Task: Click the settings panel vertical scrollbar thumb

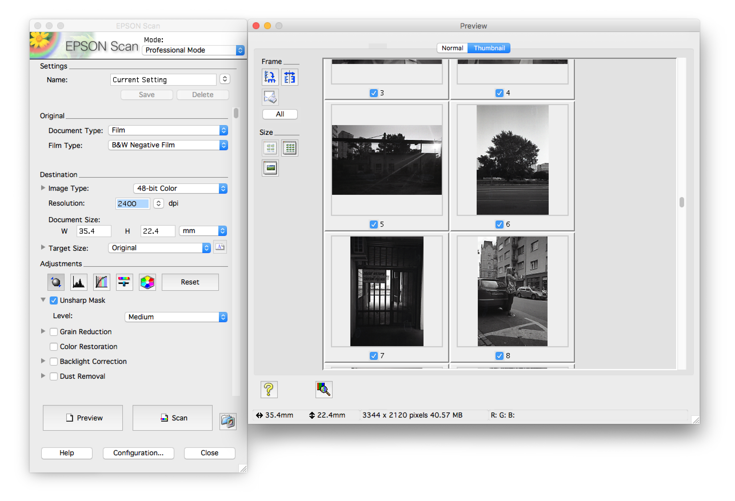Action: pyautogui.click(x=236, y=113)
